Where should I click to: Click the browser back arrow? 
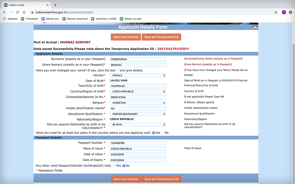coord(4,12)
